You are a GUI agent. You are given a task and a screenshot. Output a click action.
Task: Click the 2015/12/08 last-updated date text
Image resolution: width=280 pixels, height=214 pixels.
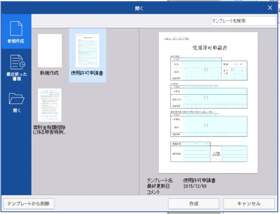tap(196, 187)
